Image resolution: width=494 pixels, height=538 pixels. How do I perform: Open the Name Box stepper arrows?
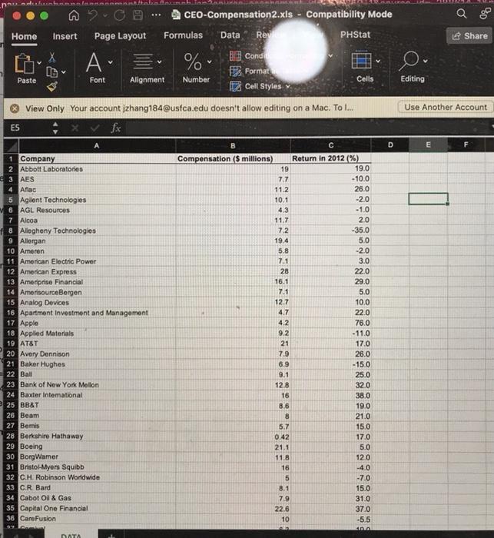pos(55,128)
